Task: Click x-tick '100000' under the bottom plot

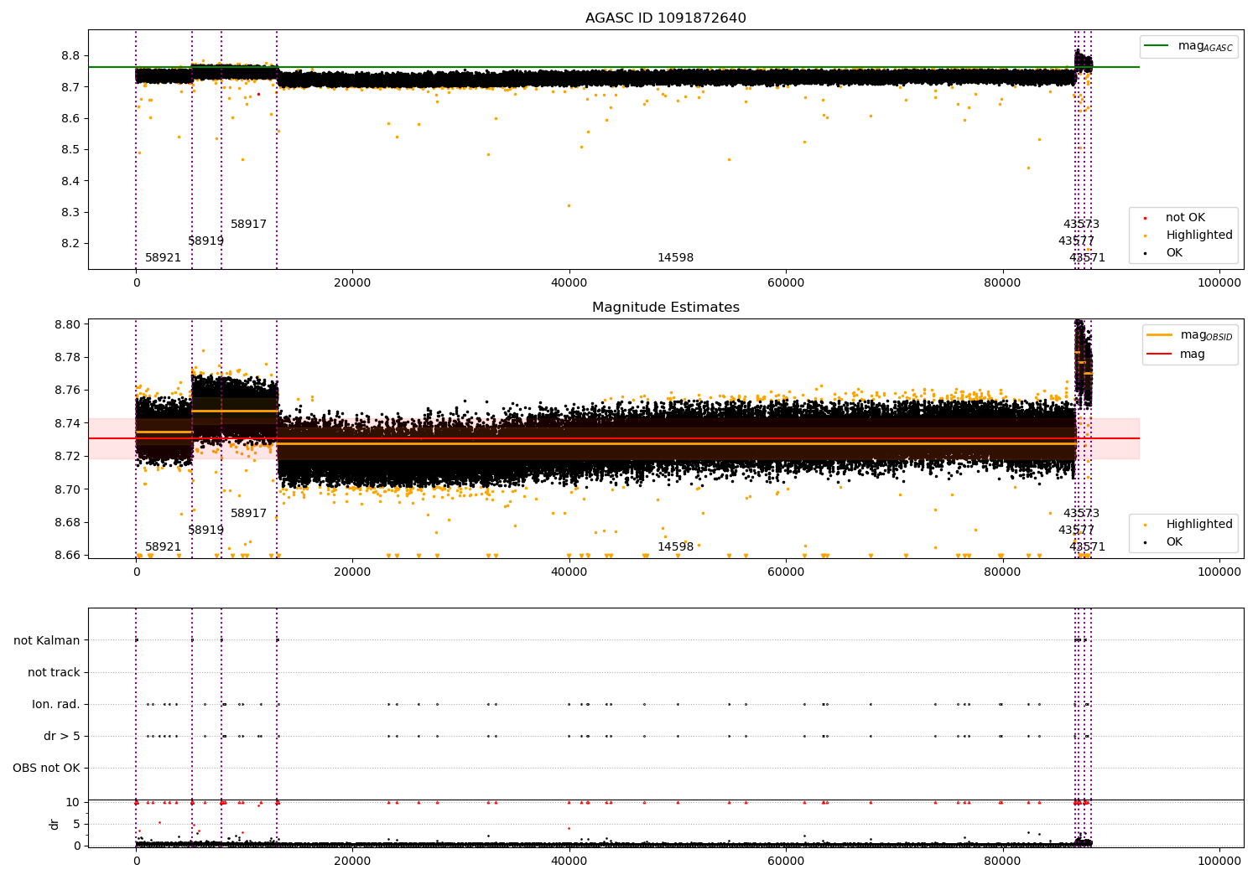Action: [1219, 862]
